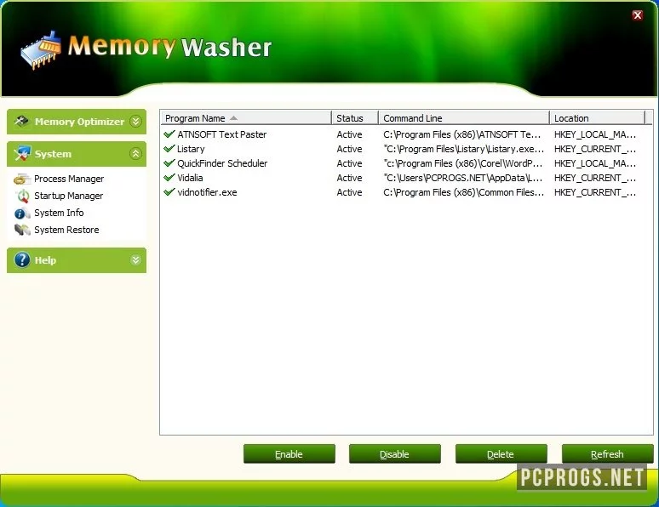Select the Memory Optimizer section header
Image resolution: width=659 pixels, height=507 pixels.
[77, 122]
